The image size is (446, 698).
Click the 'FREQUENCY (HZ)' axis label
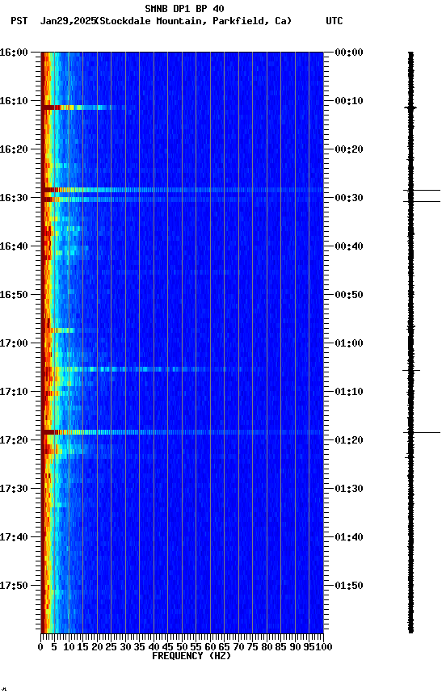pyautogui.click(x=191, y=656)
